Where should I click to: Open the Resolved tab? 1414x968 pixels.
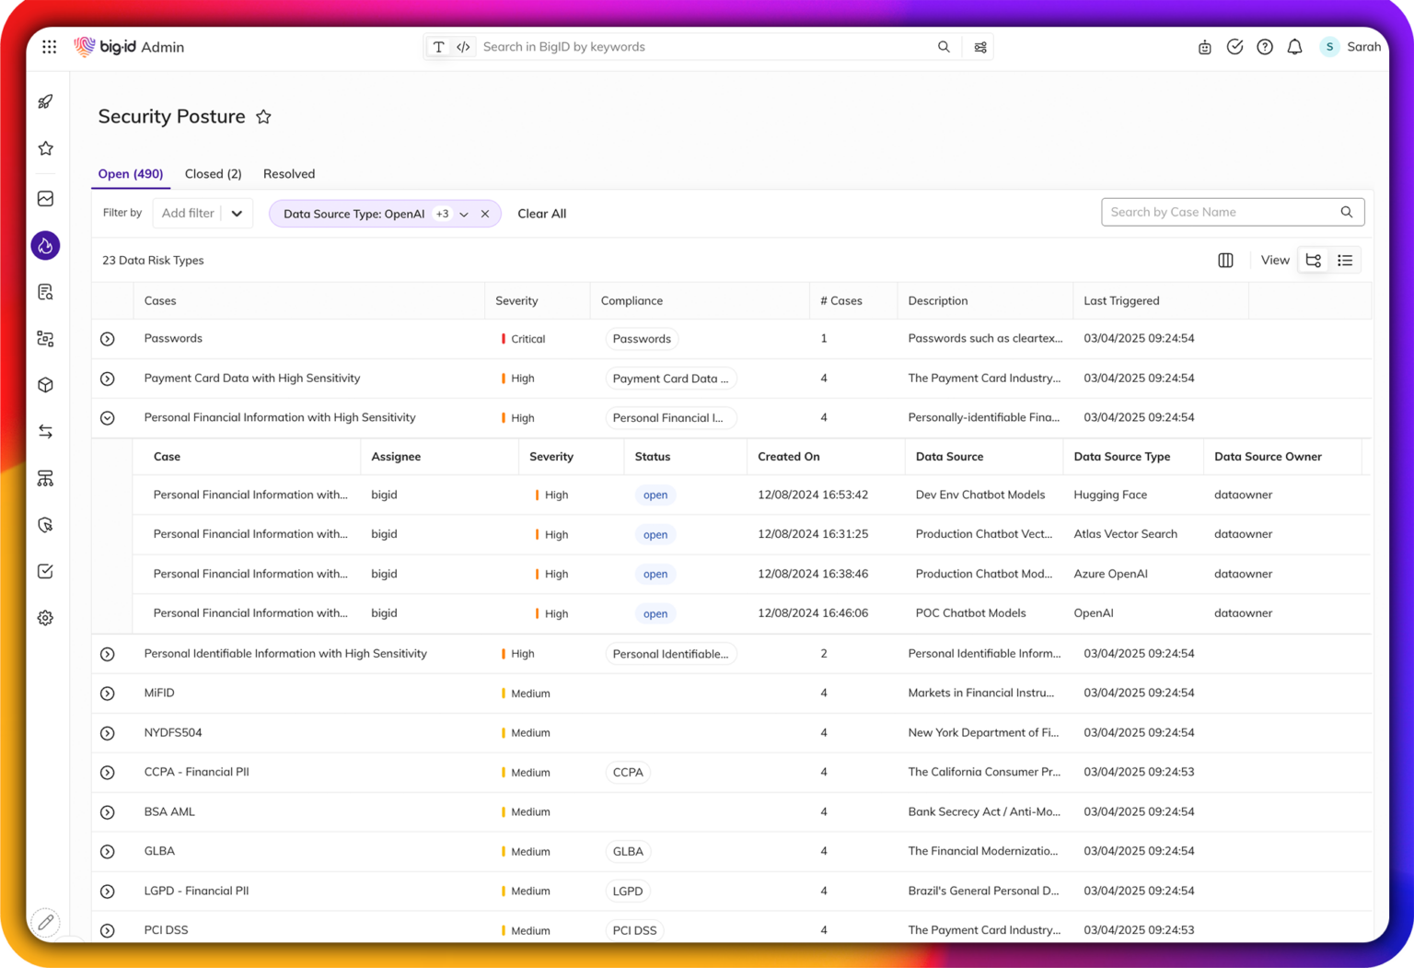[289, 174]
